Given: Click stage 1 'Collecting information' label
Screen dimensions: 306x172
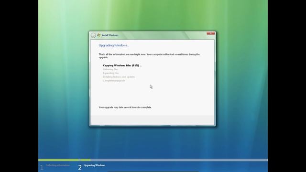Looking at the screenshot, I should (57, 165).
